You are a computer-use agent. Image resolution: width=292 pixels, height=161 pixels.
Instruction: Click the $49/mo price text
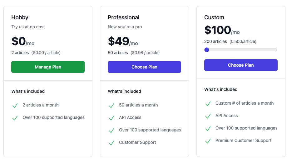(x=123, y=41)
